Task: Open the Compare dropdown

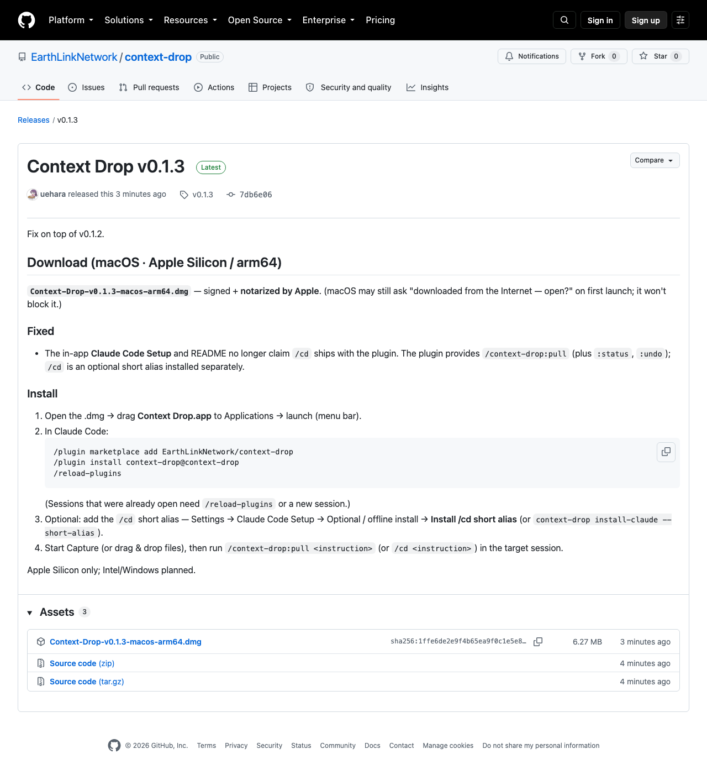Action: click(655, 160)
